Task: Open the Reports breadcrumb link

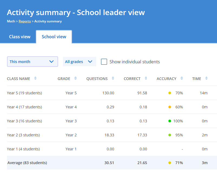Action: click(x=25, y=21)
